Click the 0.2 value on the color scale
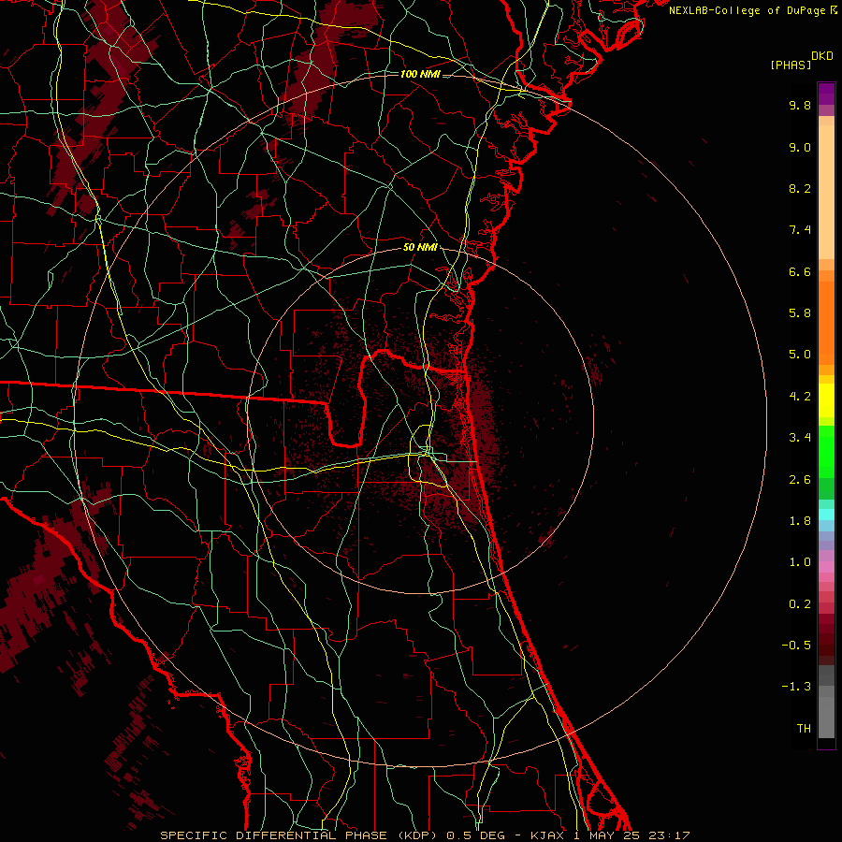 point(800,604)
